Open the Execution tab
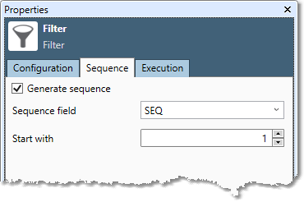This screenshot has width=304, height=202. click(163, 68)
